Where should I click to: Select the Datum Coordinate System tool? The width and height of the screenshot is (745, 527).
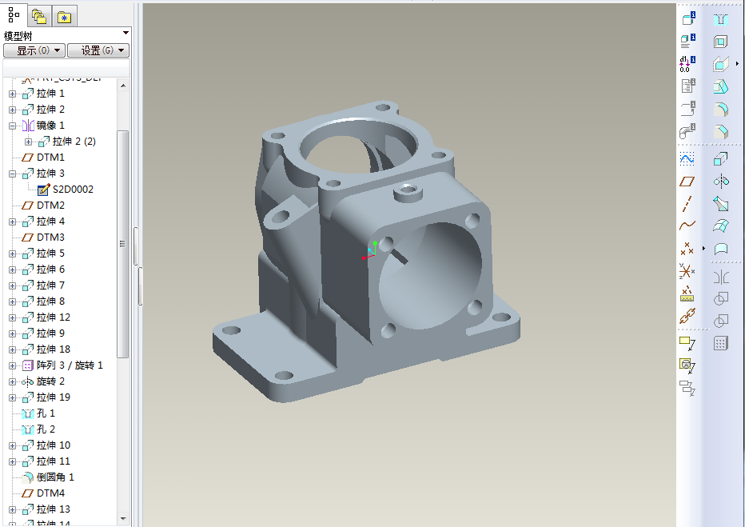[x=687, y=271]
